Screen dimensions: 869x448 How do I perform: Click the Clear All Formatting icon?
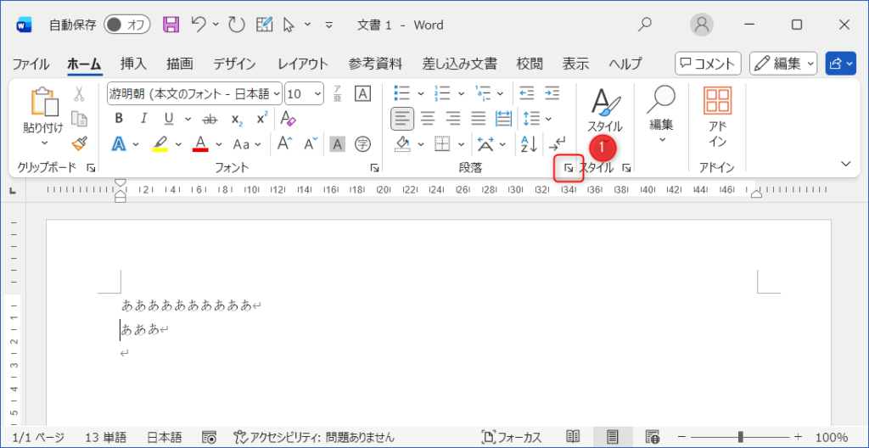click(288, 118)
